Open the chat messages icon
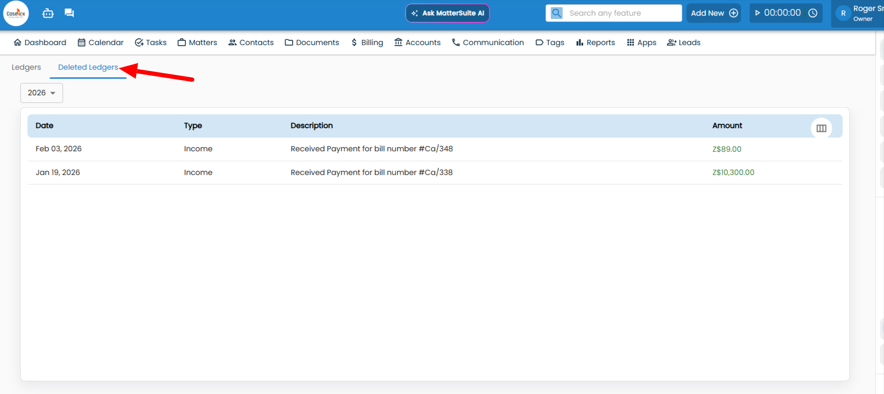 tap(69, 13)
